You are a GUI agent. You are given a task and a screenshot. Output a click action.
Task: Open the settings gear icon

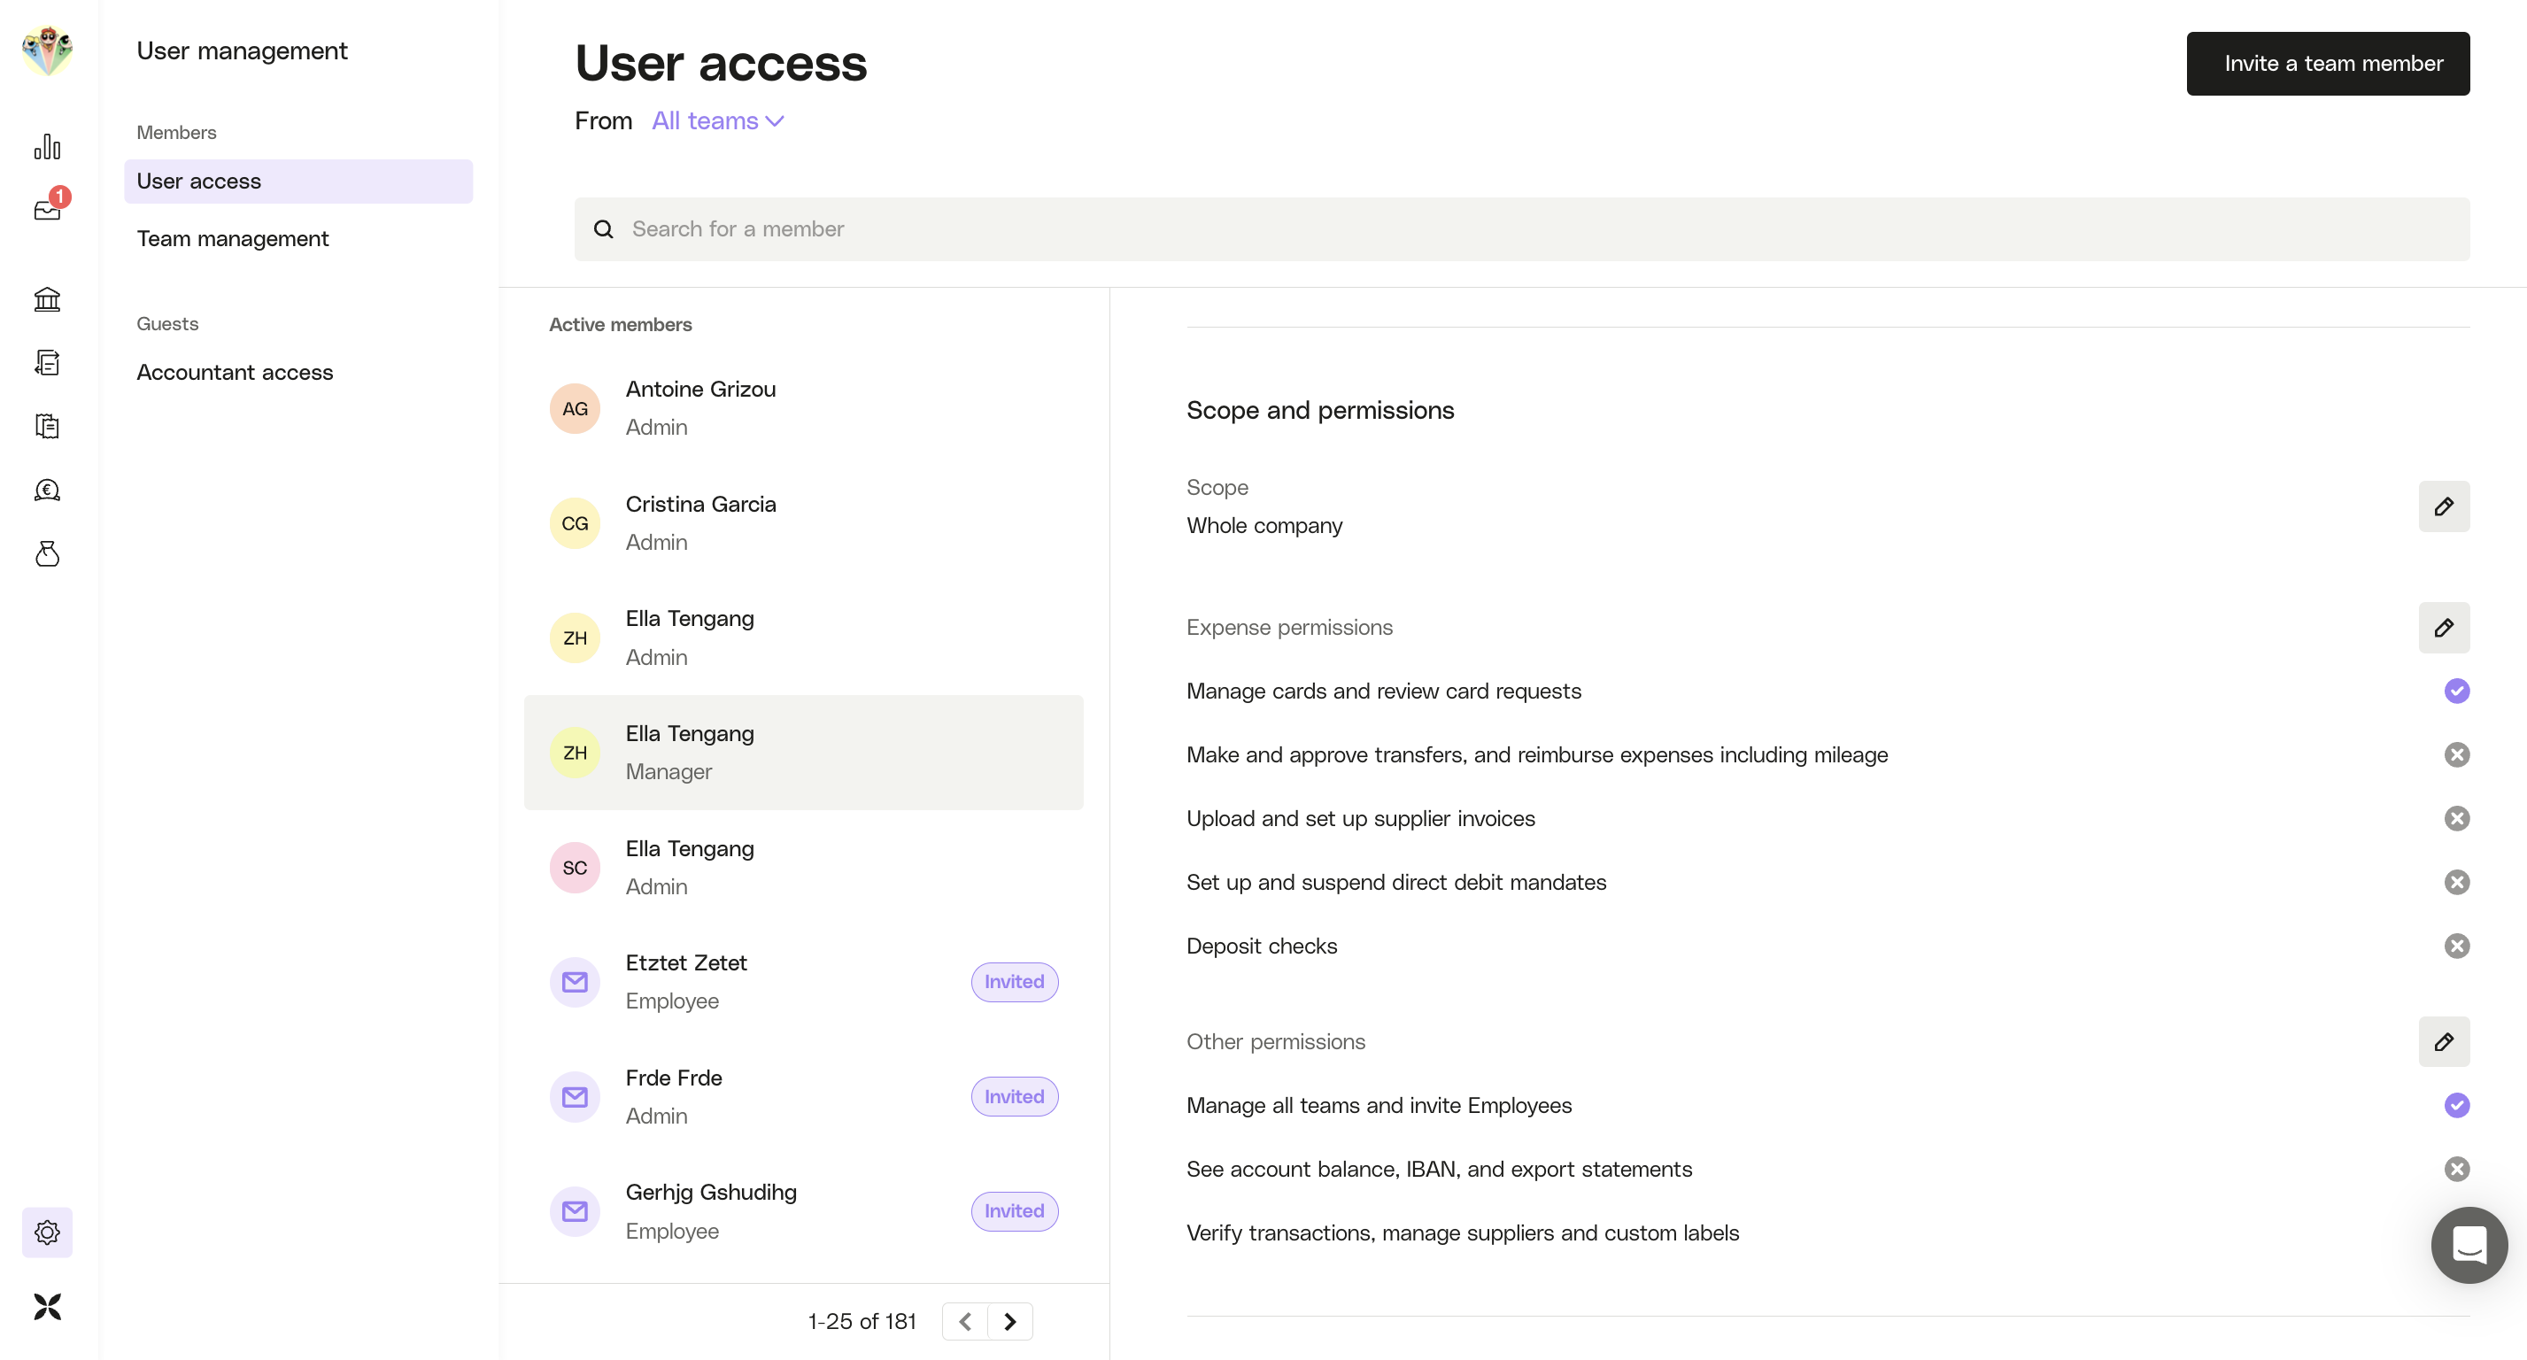tap(47, 1232)
